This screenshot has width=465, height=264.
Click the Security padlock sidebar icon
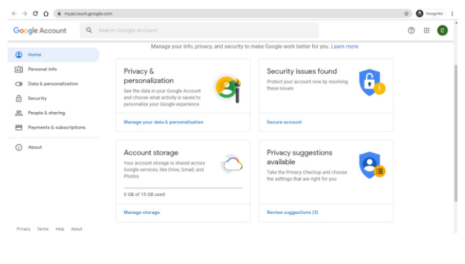click(x=19, y=98)
